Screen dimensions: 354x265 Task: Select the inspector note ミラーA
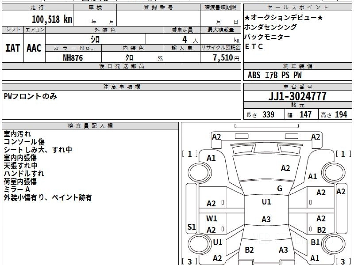coord(17,190)
